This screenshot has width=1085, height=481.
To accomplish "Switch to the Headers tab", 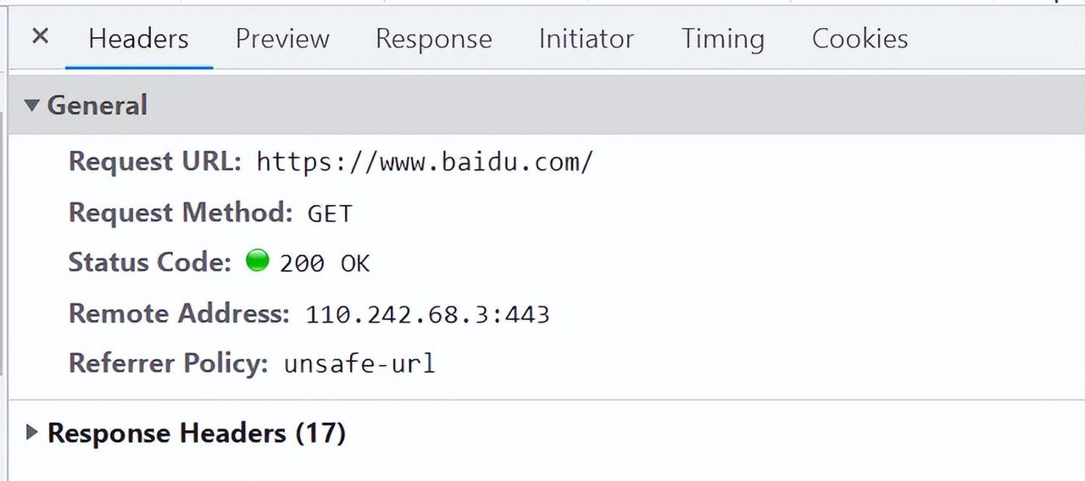I will click(x=138, y=39).
